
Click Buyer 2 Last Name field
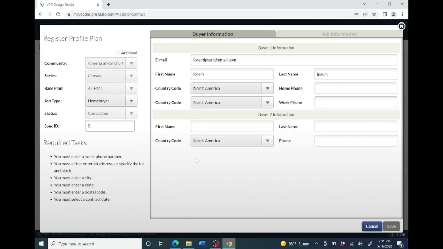tap(356, 127)
